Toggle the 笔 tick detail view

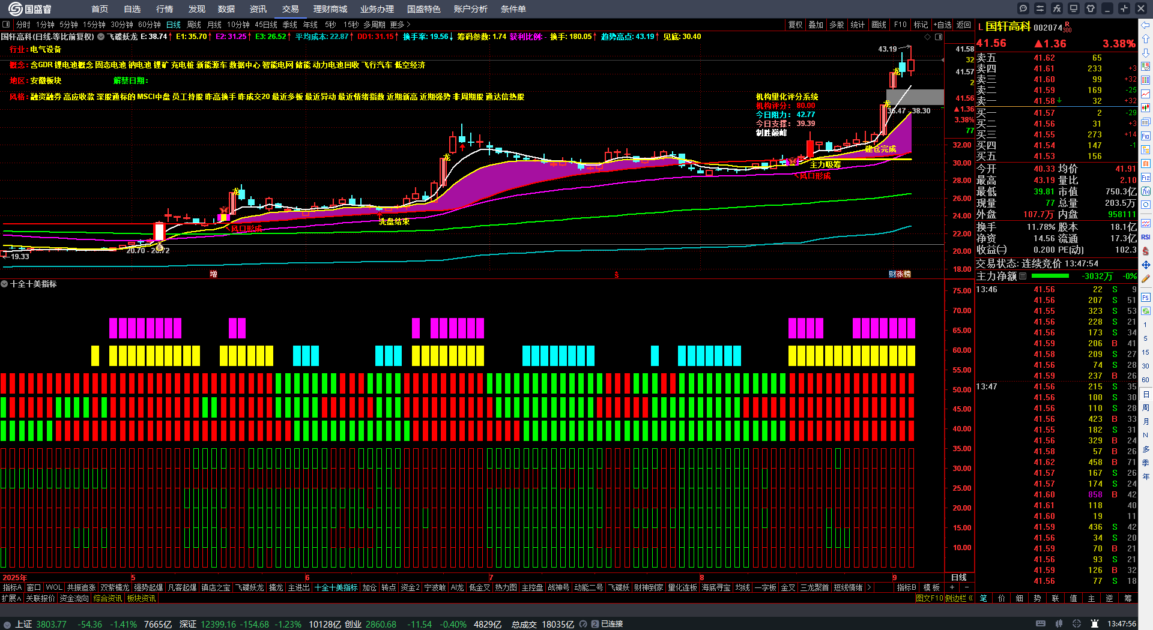(983, 598)
